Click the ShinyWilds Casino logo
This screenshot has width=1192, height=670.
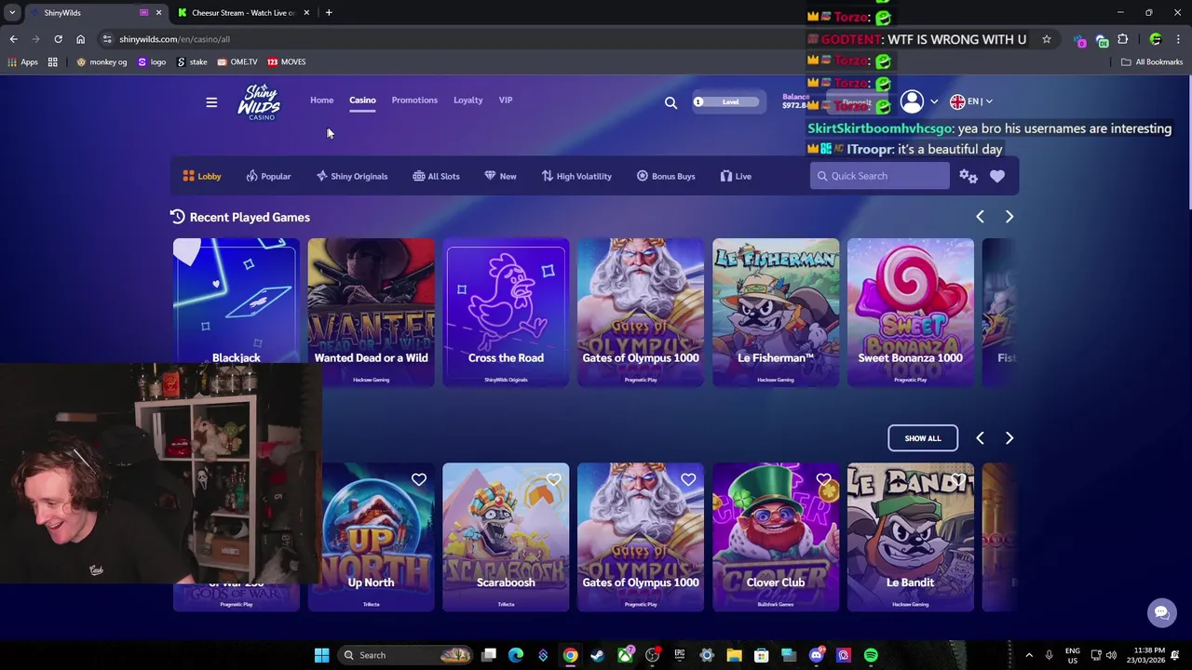[x=258, y=101]
